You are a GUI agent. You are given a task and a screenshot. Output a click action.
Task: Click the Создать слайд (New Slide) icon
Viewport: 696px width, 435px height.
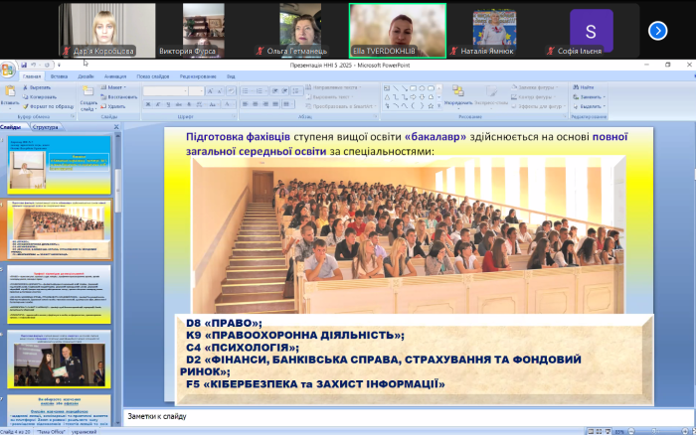(87, 93)
